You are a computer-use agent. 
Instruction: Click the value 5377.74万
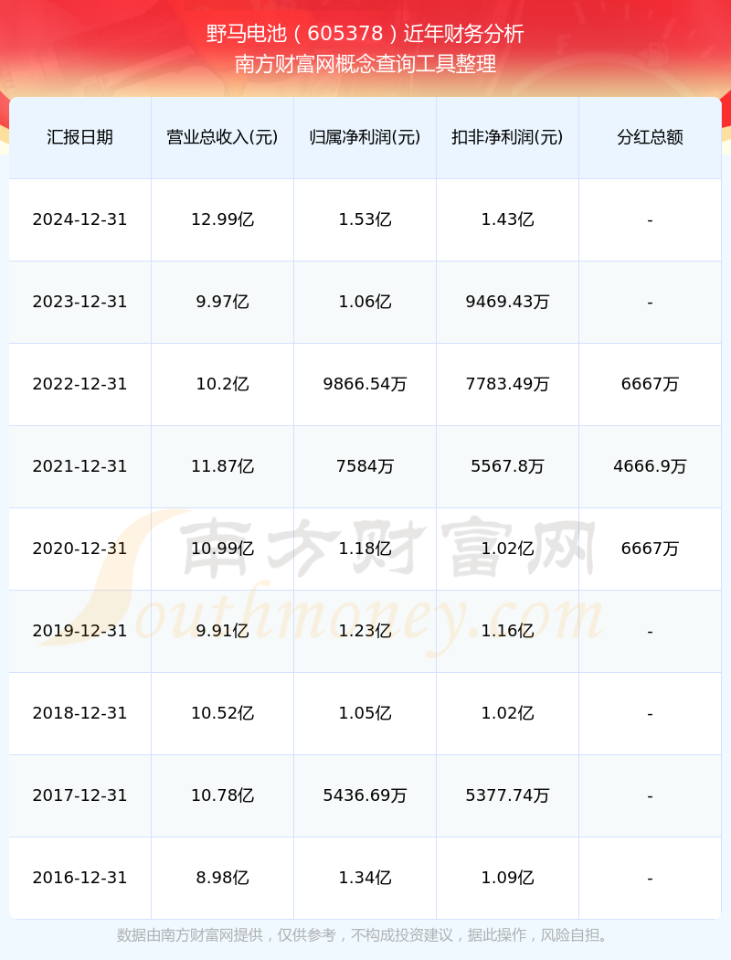coord(508,795)
